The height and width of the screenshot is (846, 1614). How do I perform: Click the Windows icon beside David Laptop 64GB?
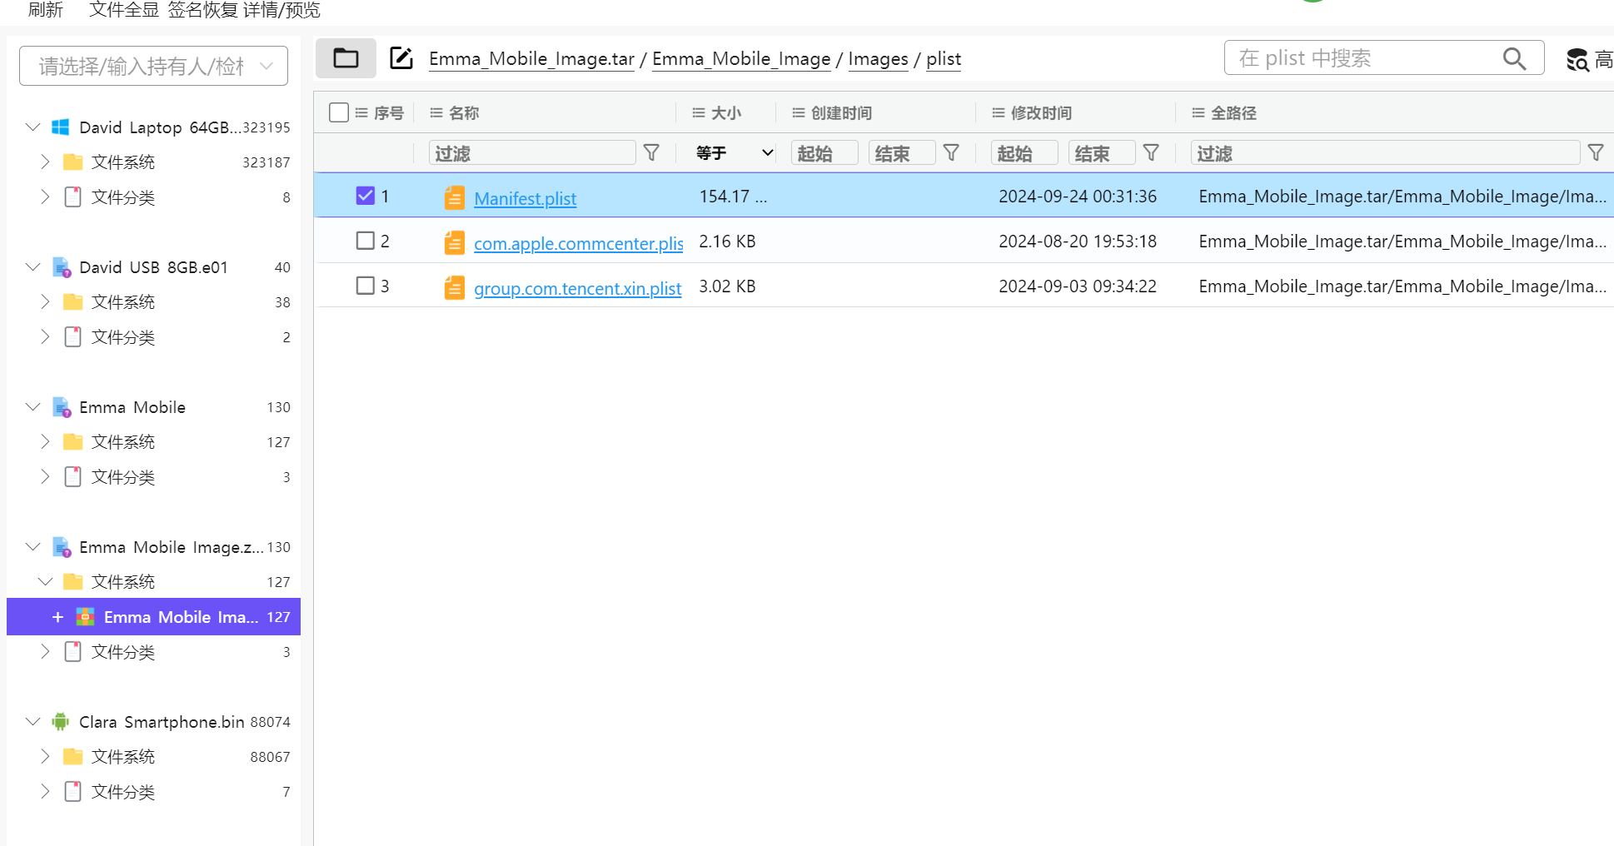pos(59,127)
